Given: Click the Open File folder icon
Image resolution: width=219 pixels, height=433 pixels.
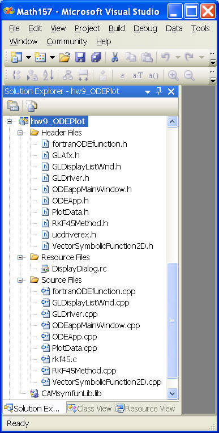Looking at the screenshot, I should tap(65, 58).
